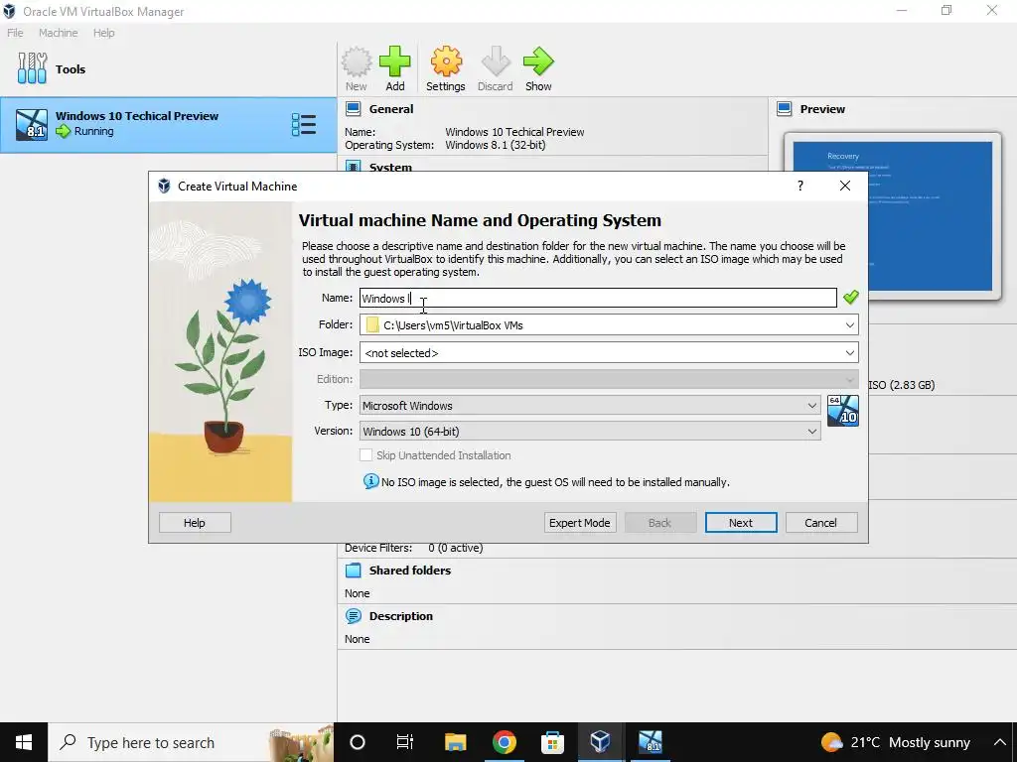Click the VirtualBox logo in title bar
Image resolution: width=1017 pixels, height=762 pixels.
click(9, 11)
